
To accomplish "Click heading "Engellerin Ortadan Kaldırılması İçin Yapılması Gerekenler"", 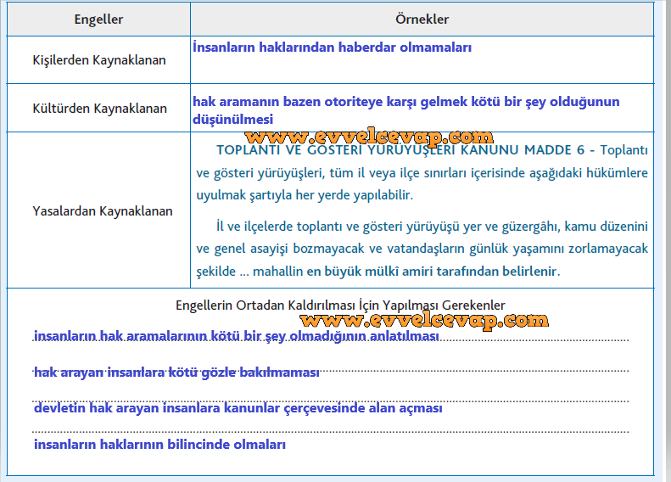I will (x=339, y=305).
